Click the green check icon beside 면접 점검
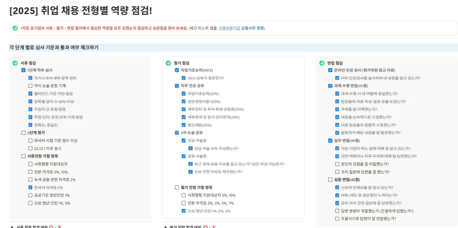 pos(322,63)
